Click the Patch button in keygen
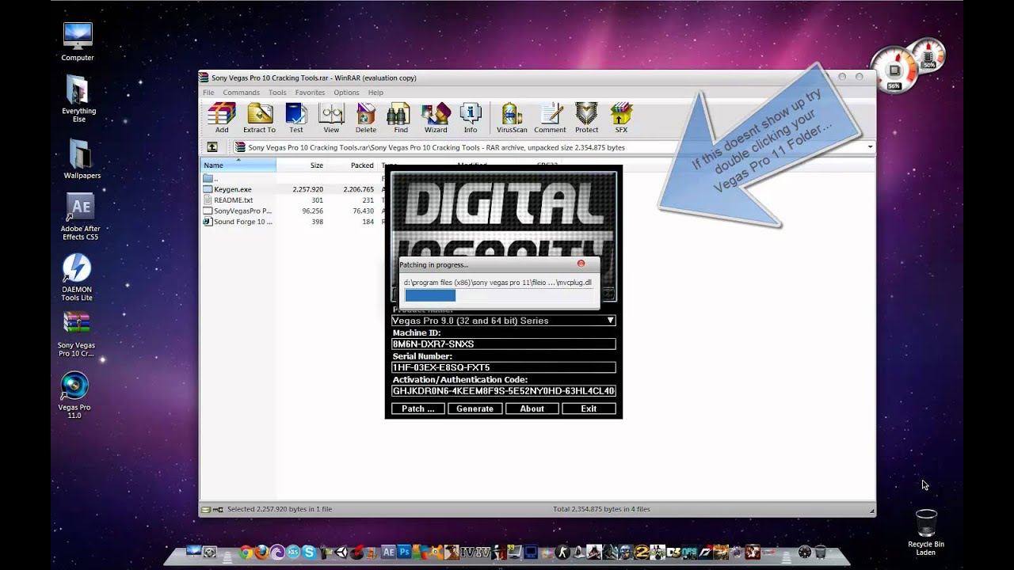The width and height of the screenshot is (1014, 570). pos(417,408)
